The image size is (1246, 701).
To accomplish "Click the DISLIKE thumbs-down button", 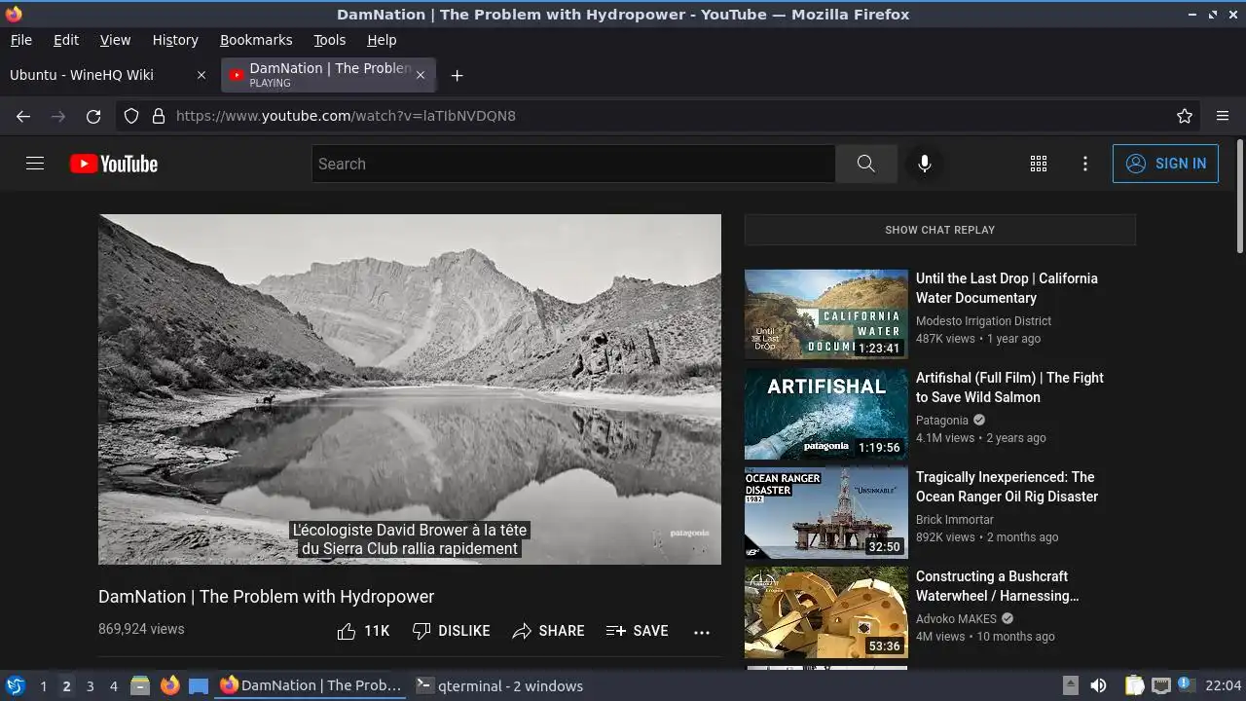I will click(x=451, y=631).
